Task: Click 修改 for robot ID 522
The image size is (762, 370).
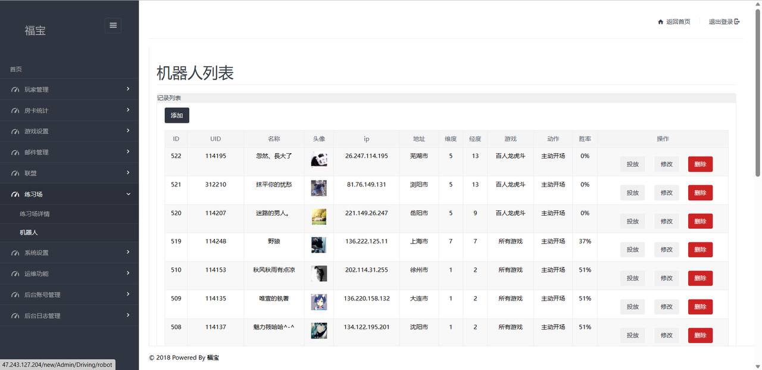Action: [x=666, y=164]
